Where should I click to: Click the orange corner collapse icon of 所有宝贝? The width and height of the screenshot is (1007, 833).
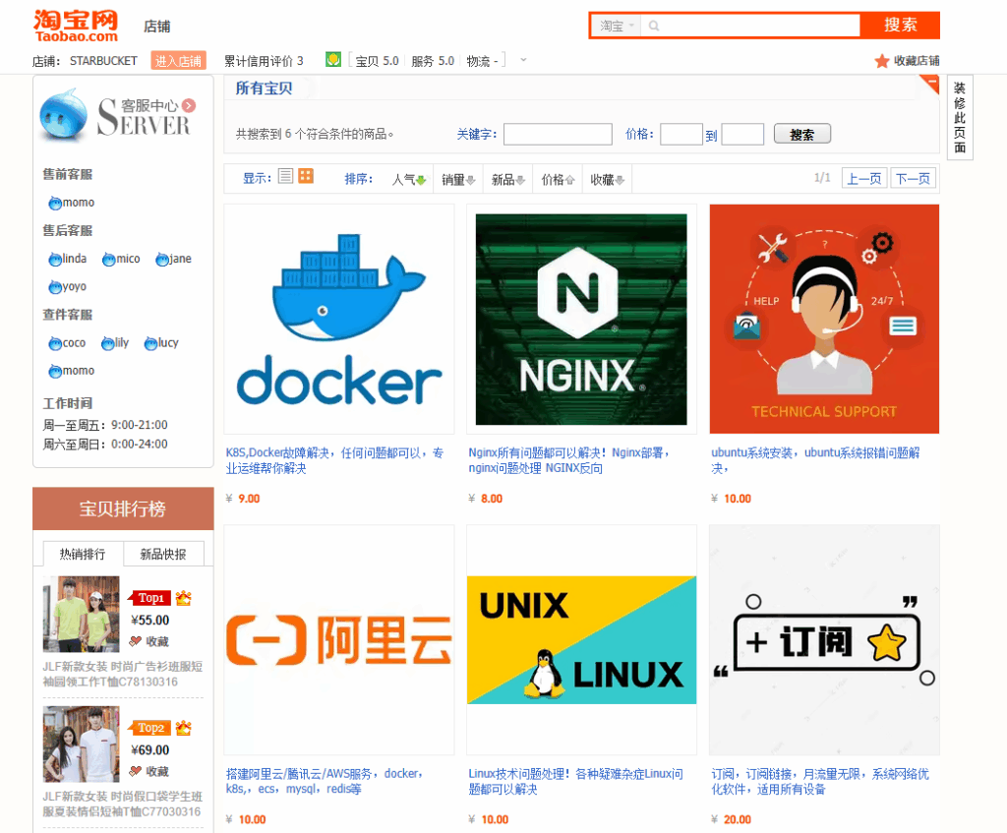[x=930, y=83]
